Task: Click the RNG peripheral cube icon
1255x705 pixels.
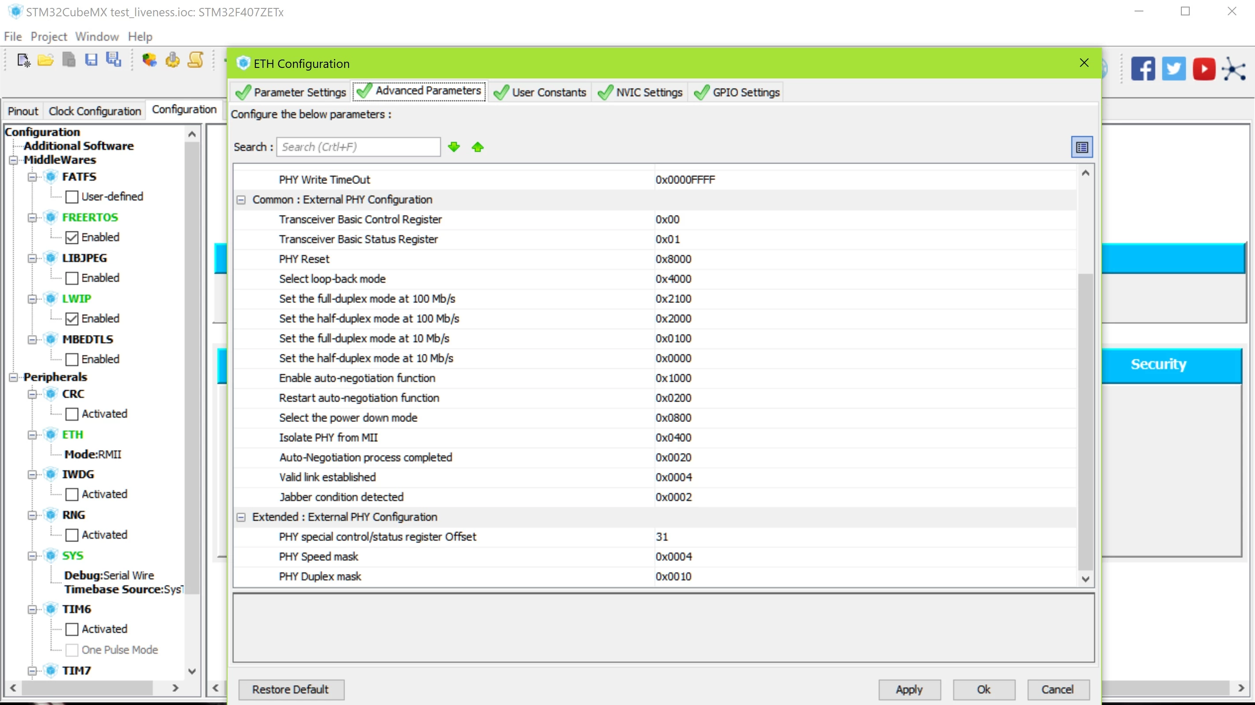Action: [x=51, y=515]
